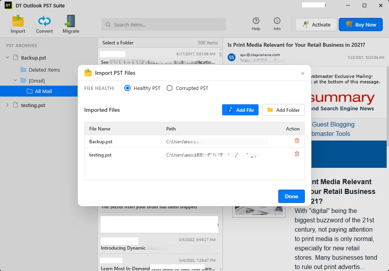Click into the Search items field
The width and height of the screenshot is (389, 271).
163,25
